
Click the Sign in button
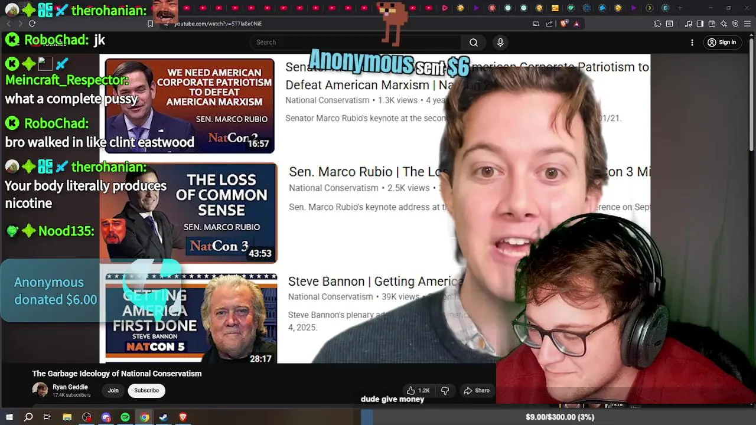click(722, 42)
